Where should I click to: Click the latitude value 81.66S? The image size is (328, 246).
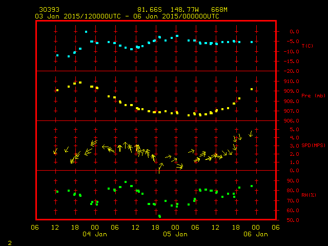[x=149, y=10]
